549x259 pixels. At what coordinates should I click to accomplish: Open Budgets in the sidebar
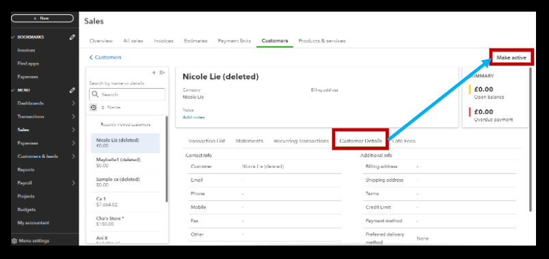[27, 209]
